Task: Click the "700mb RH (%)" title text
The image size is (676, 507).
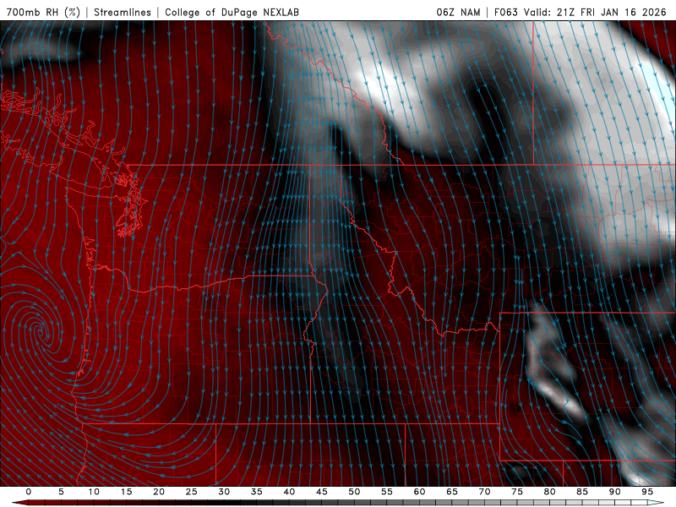Action: coord(44,12)
